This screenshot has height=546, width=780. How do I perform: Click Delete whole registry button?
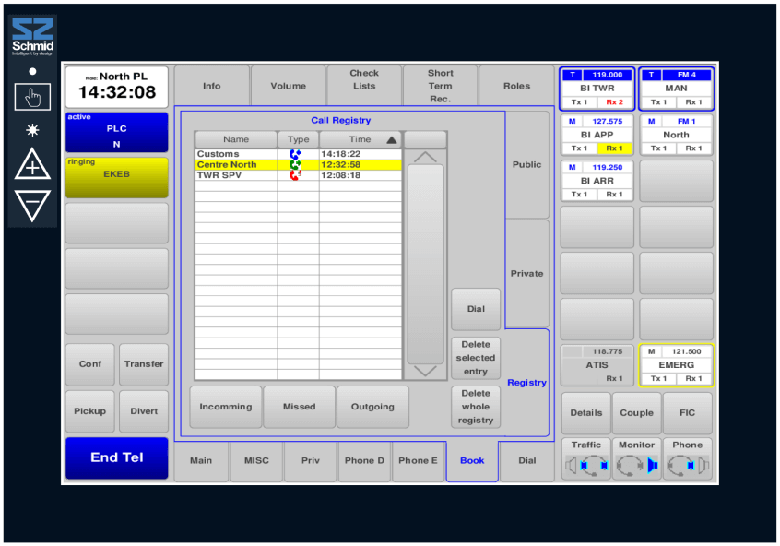(x=476, y=407)
